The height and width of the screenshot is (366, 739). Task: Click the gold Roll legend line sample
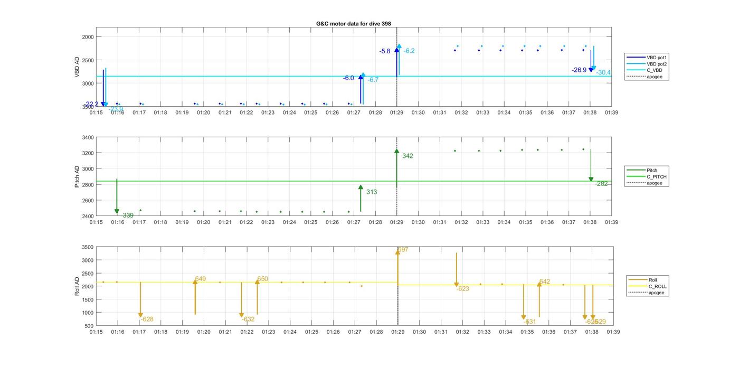point(637,280)
